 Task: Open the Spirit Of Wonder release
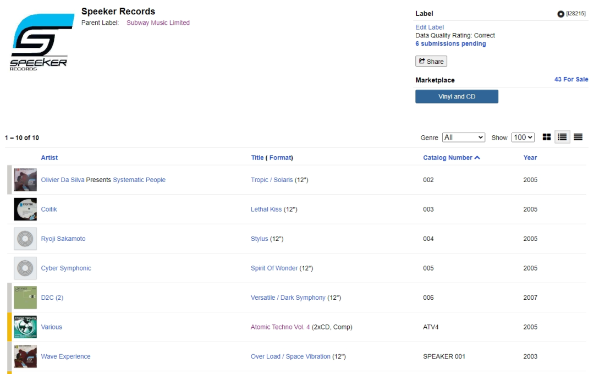pos(274,268)
